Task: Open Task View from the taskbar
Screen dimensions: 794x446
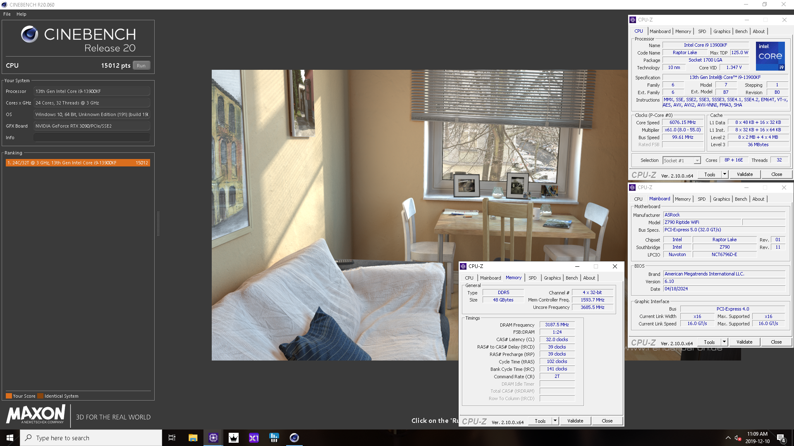Action: [x=172, y=438]
